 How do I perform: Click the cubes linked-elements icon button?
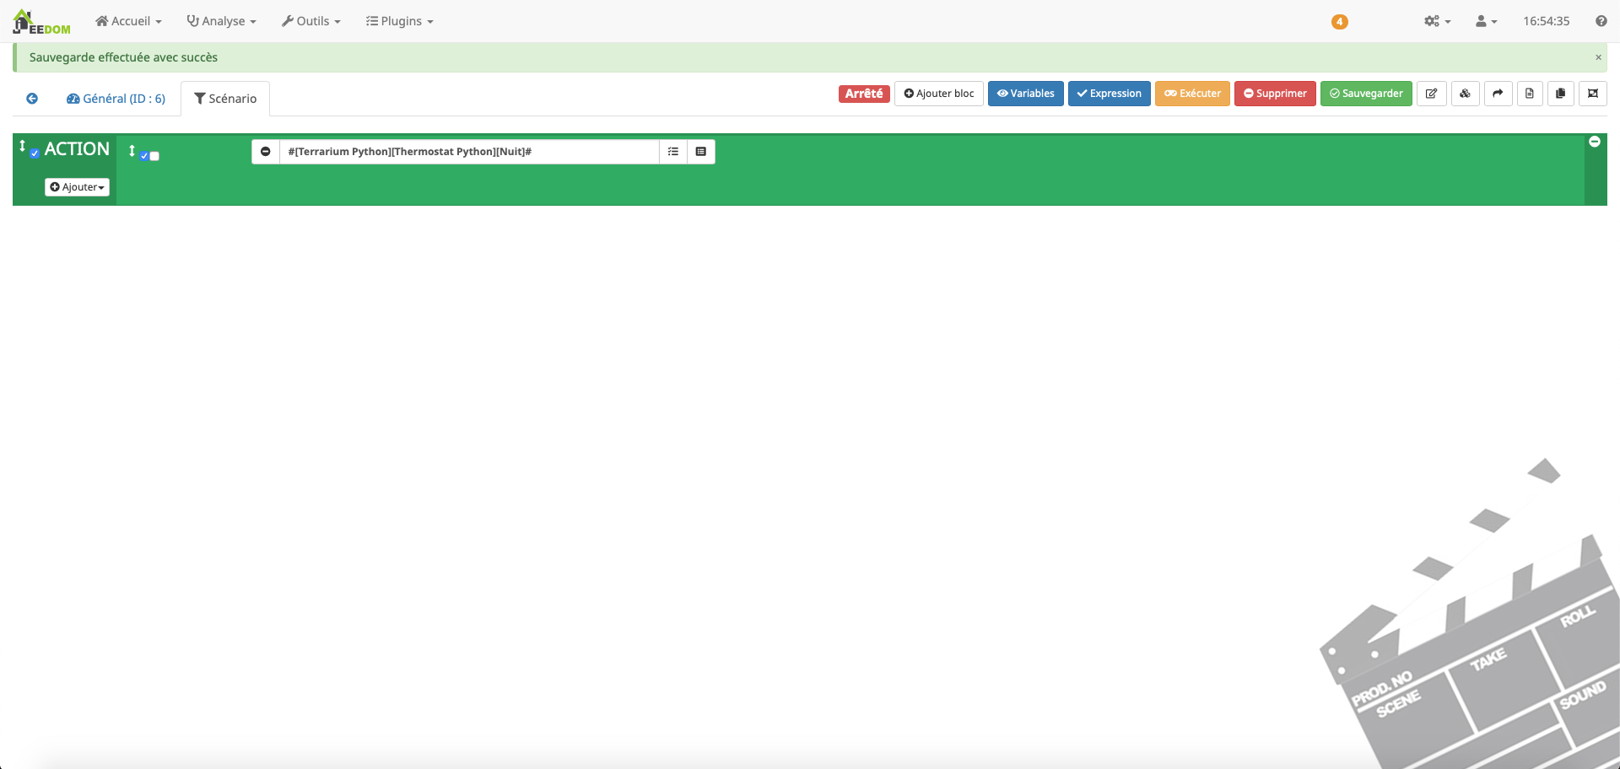(1465, 94)
